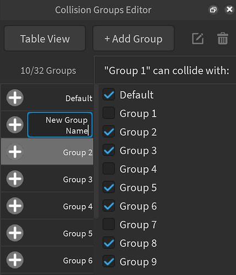Click the plus icon next to Group 3
The image size is (236, 275).
(15, 179)
